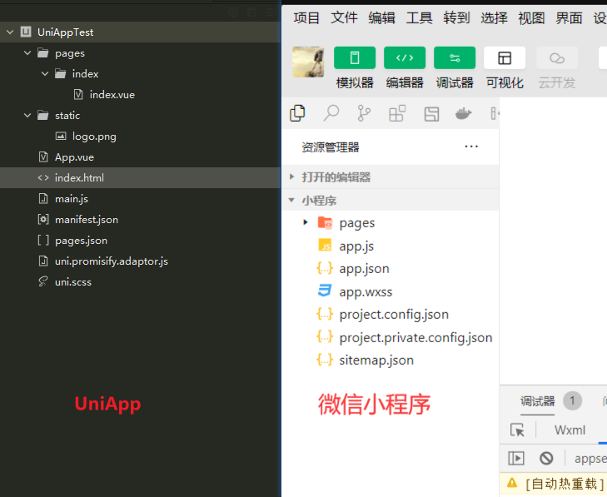The image size is (607, 497).
Task: Select app.js in the mini program explorer
Action: [356, 246]
